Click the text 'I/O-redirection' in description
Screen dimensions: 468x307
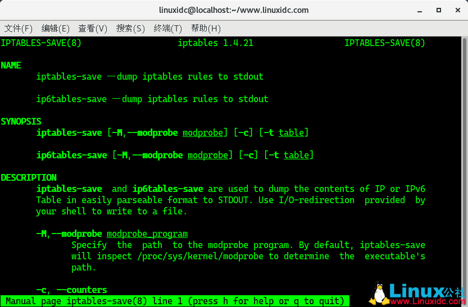click(x=317, y=200)
